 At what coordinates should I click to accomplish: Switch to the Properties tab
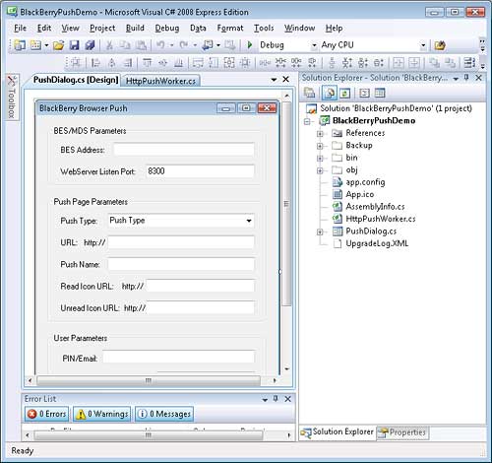click(402, 432)
